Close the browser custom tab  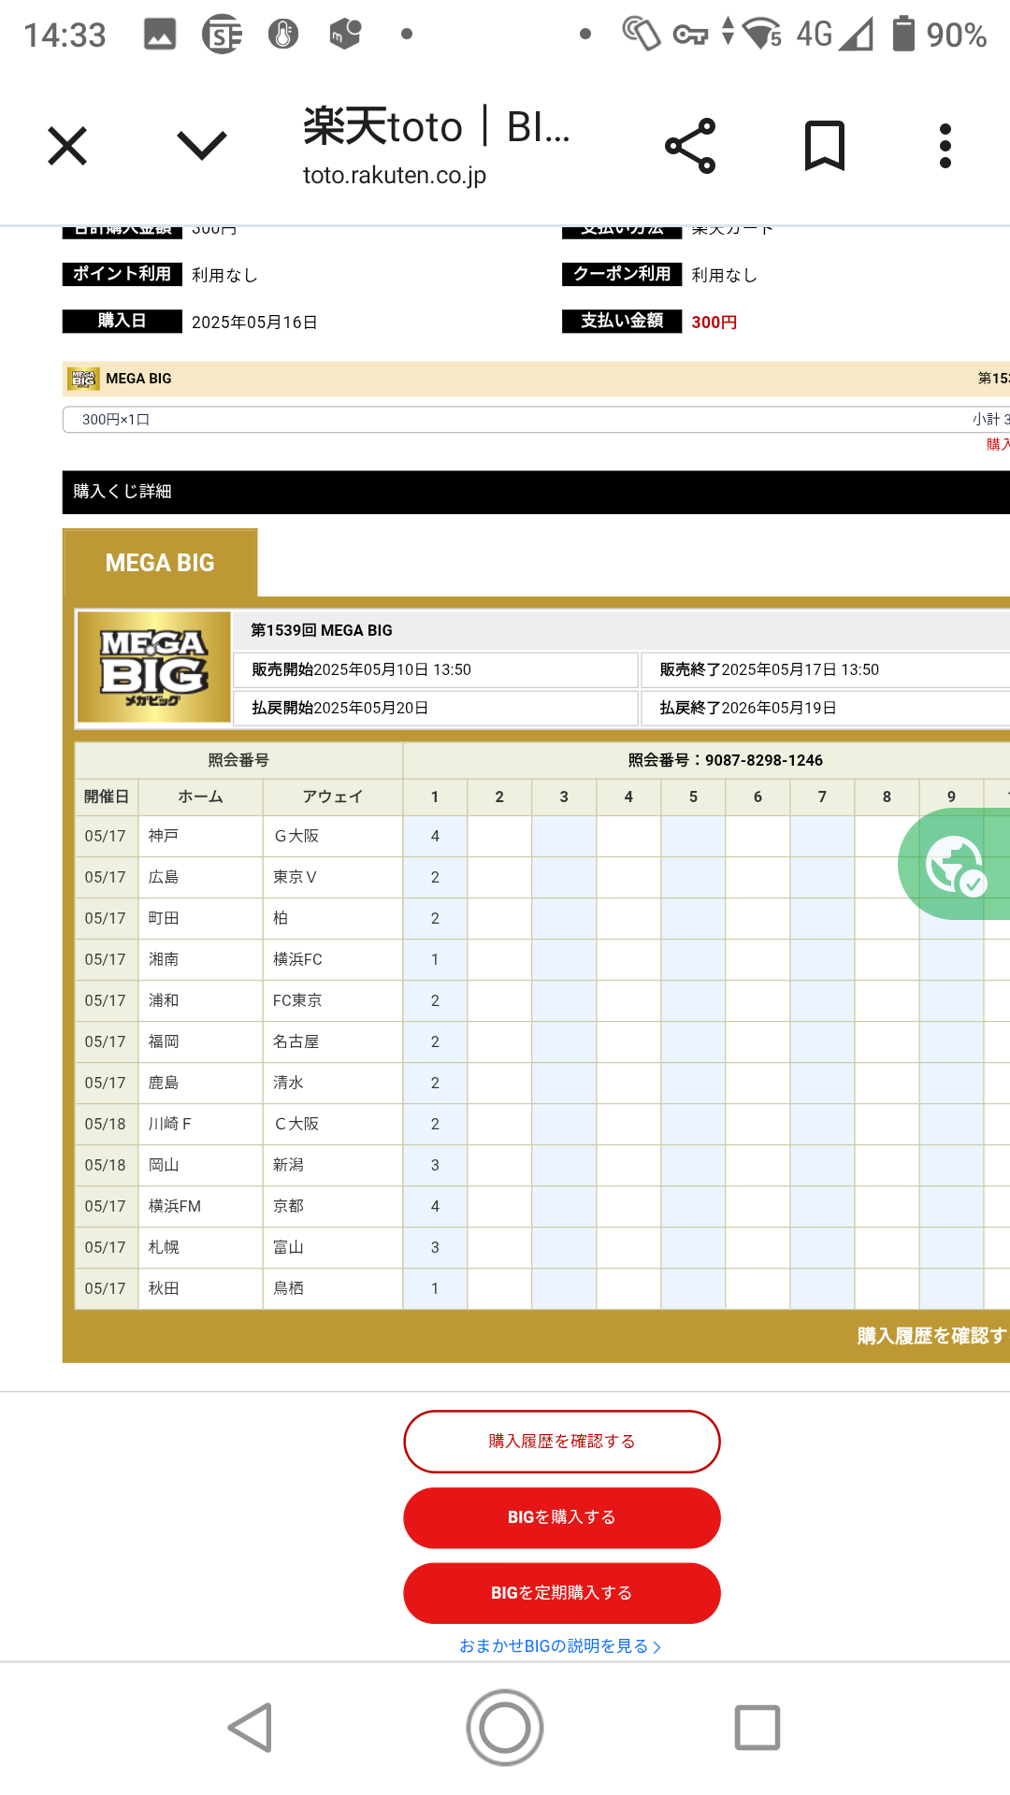tap(67, 146)
